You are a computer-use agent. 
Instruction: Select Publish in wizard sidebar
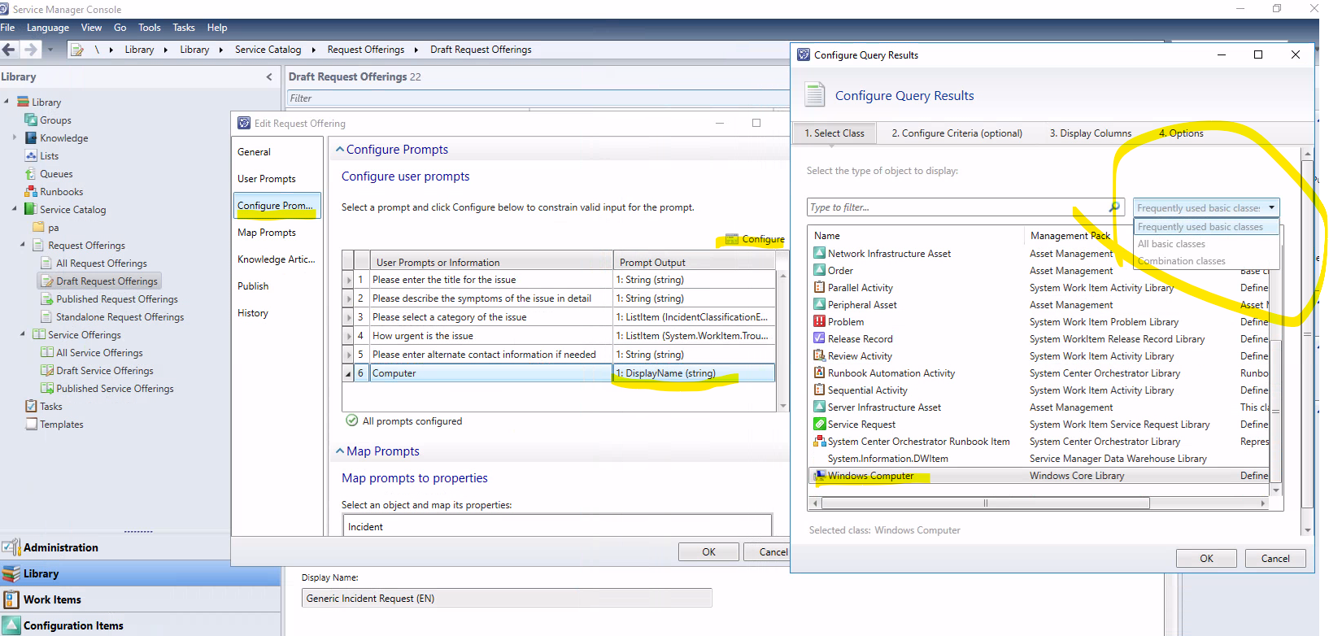click(x=253, y=285)
